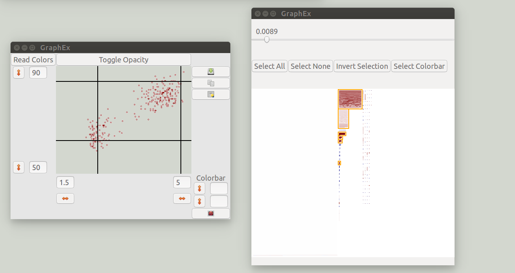Click the Read Colors button
This screenshot has height=273, width=515.
33,60
